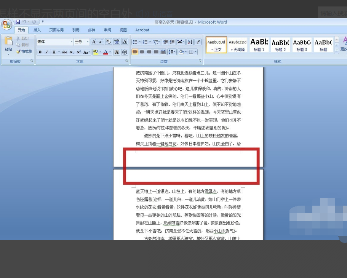Click the gap between the two pages
The width and height of the screenshot is (347, 278).
click(188, 168)
